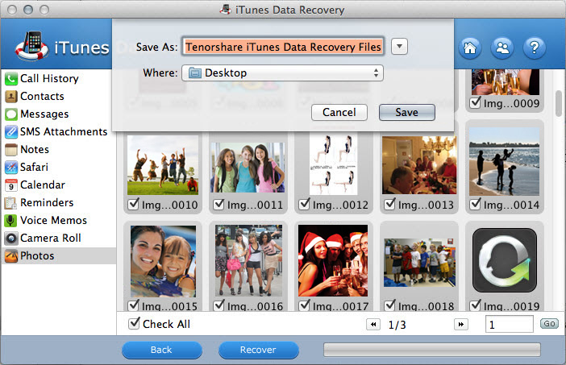Select the dinner party photo Img...0013
This screenshot has width=566, height=365.
click(419, 165)
